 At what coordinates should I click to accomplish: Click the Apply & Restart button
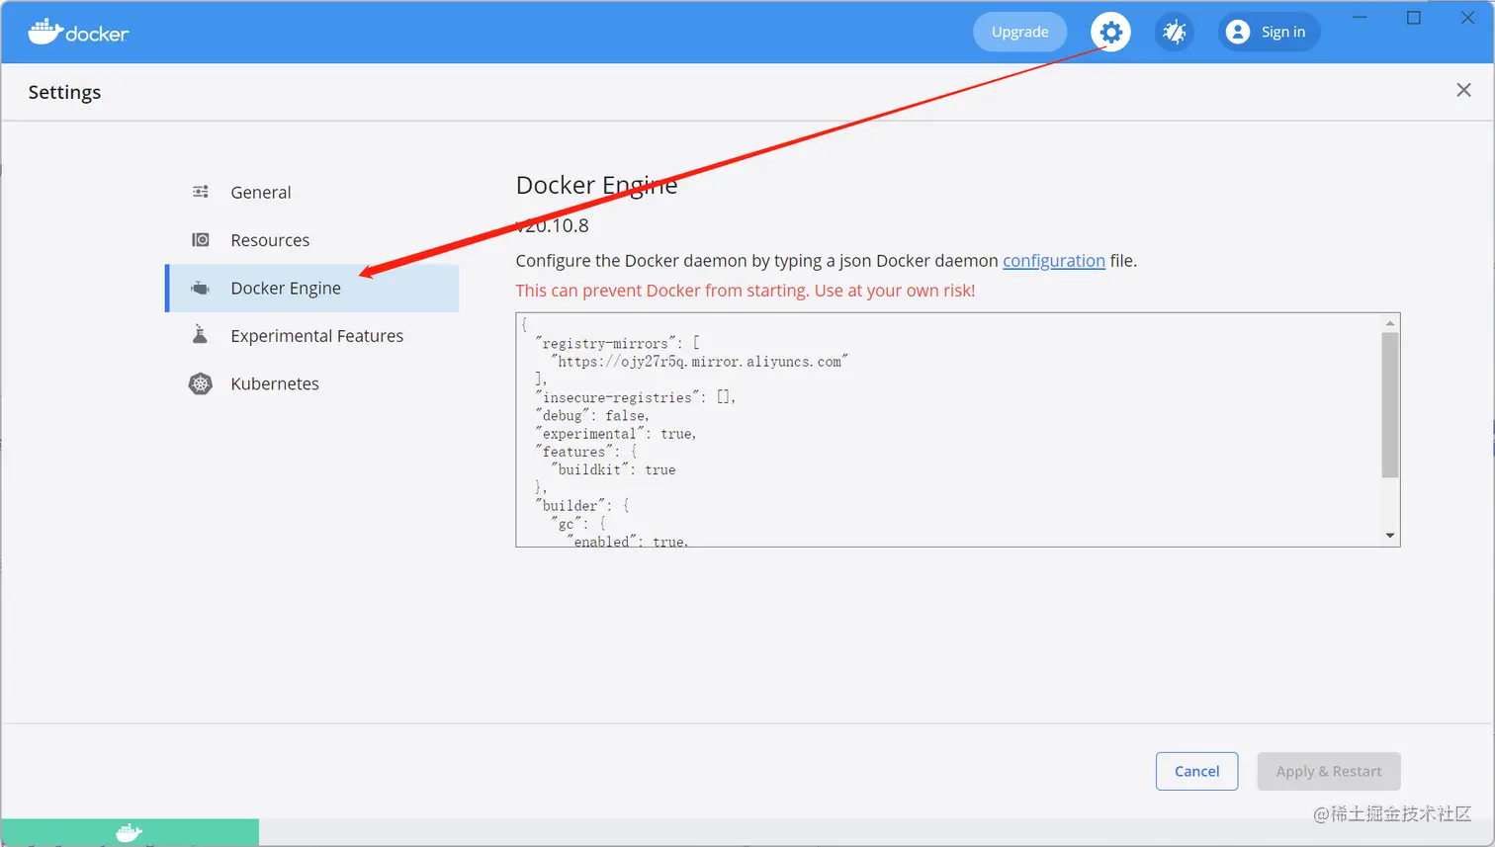1329,771
